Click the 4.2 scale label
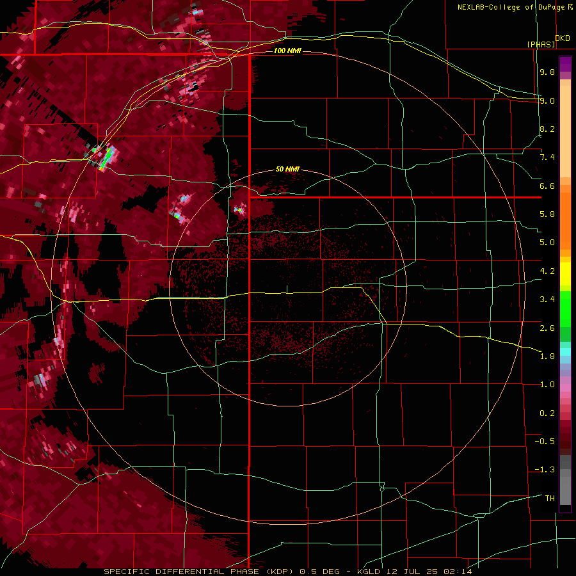 click(547, 271)
